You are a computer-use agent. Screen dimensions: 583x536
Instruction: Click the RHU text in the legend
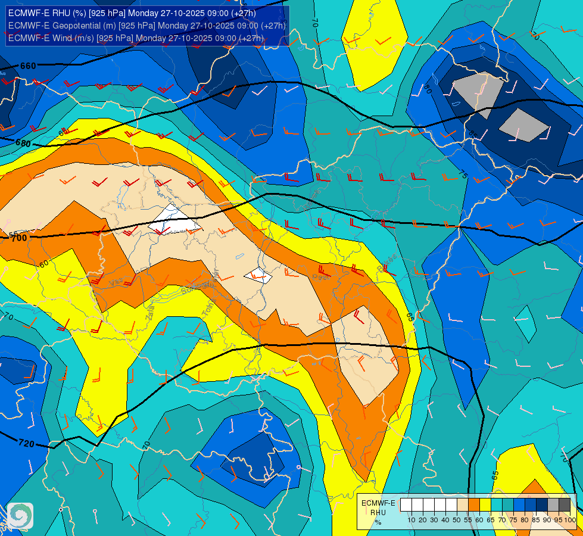[x=378, y=513]
